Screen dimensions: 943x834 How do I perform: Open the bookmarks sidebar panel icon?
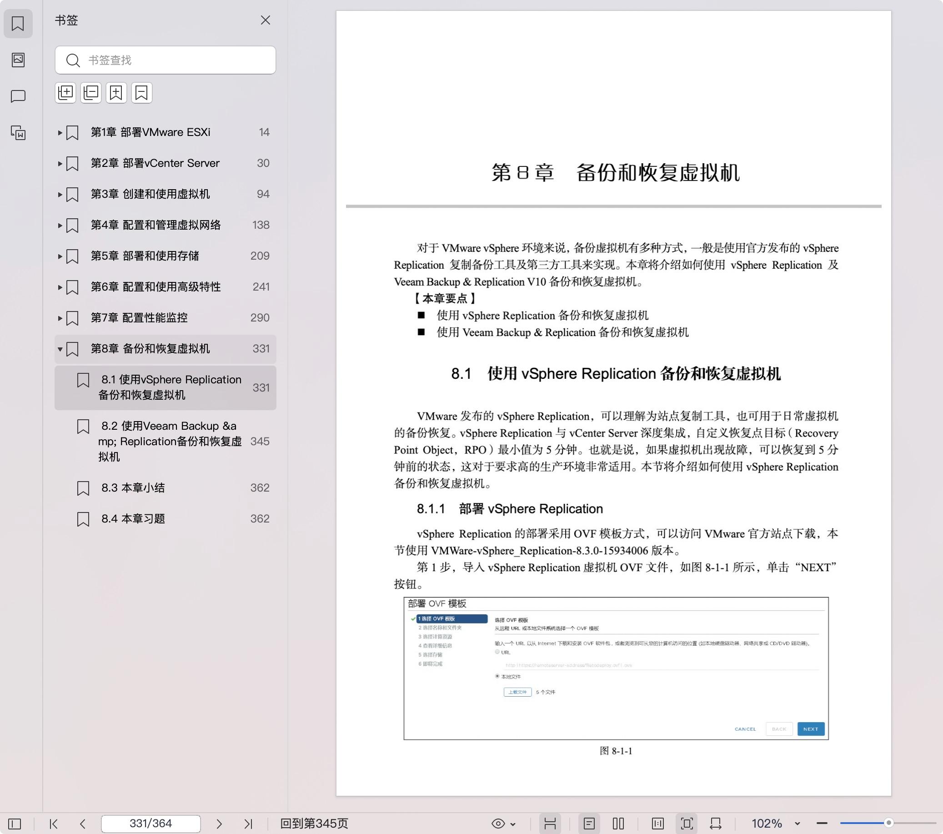18,24
